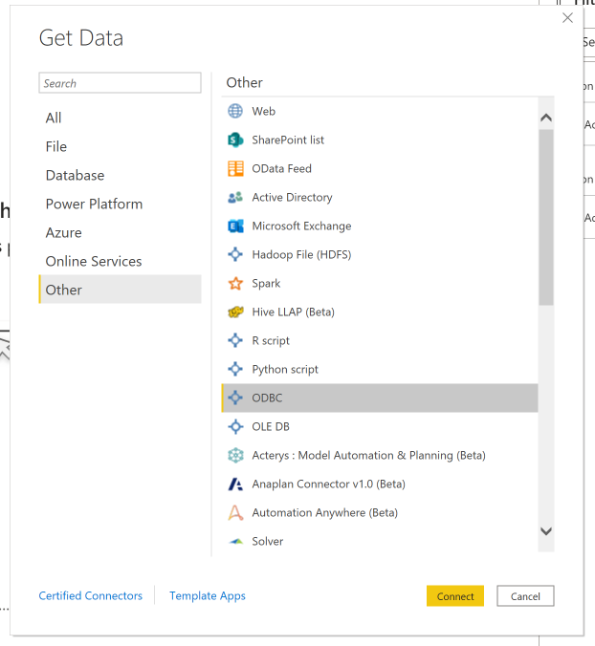Choose the ODBC text label
595x646 pixels.
coord(267,398)
